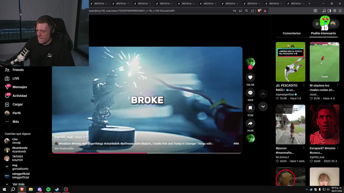Viewport: 344px width, 193px height.
Task: Open Actividad notifications in sidebar
Action: click(x=16, y=96)
